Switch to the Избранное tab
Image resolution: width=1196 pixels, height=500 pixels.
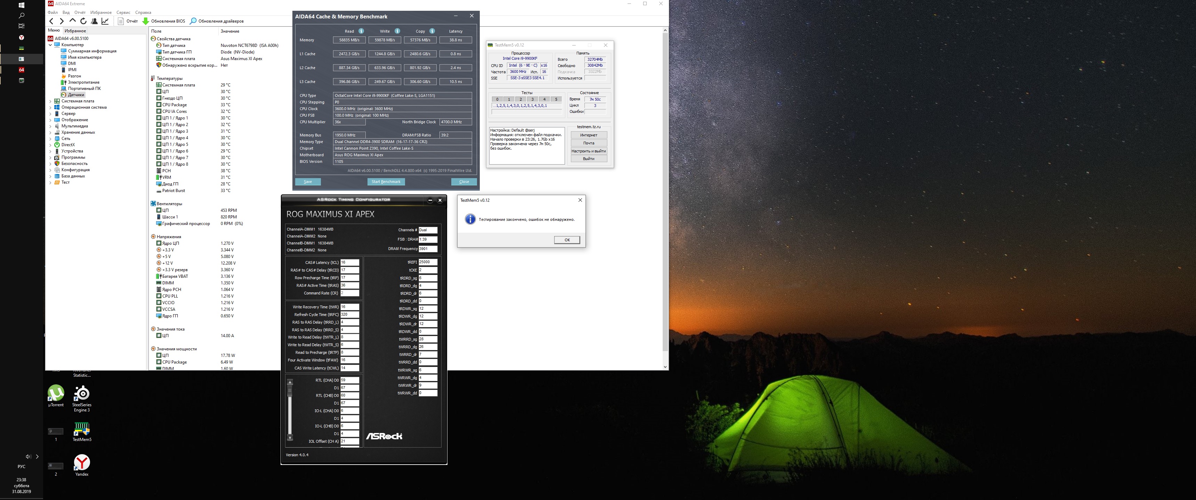point(75,31)
